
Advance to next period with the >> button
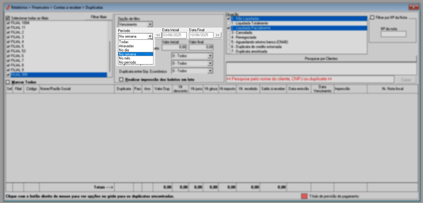[x=218, y=35]
